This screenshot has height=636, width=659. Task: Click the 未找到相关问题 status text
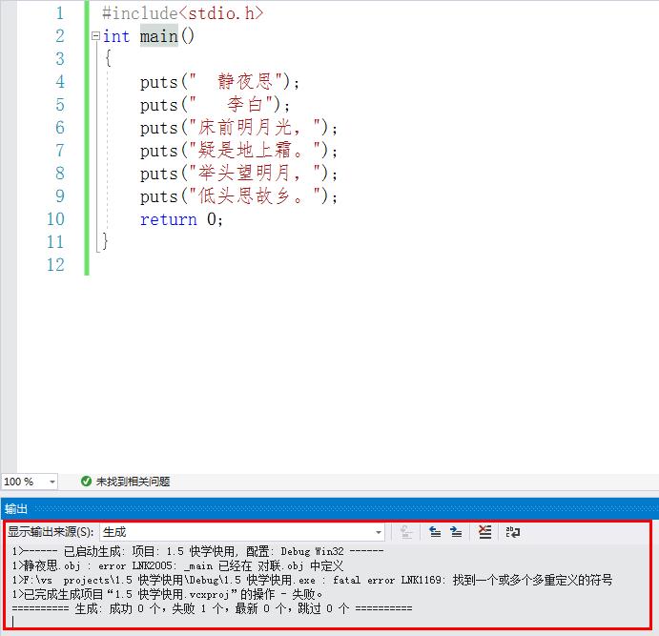[x=133, y=482]
